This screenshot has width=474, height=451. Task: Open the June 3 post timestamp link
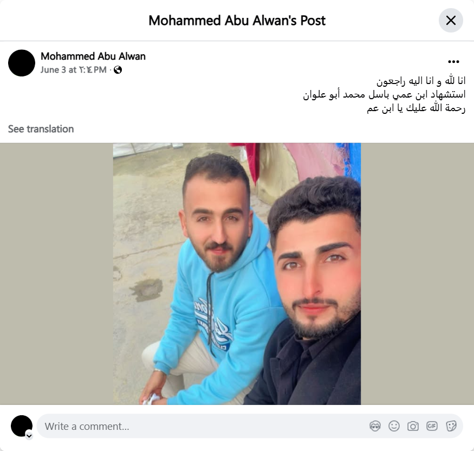(x=74, y=70)
